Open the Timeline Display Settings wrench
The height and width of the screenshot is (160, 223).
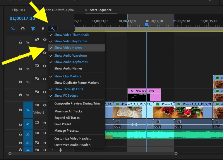click(53, 29)
